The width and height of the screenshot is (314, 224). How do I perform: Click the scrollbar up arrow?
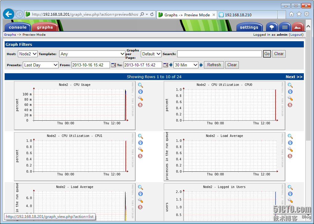point(308,26)
